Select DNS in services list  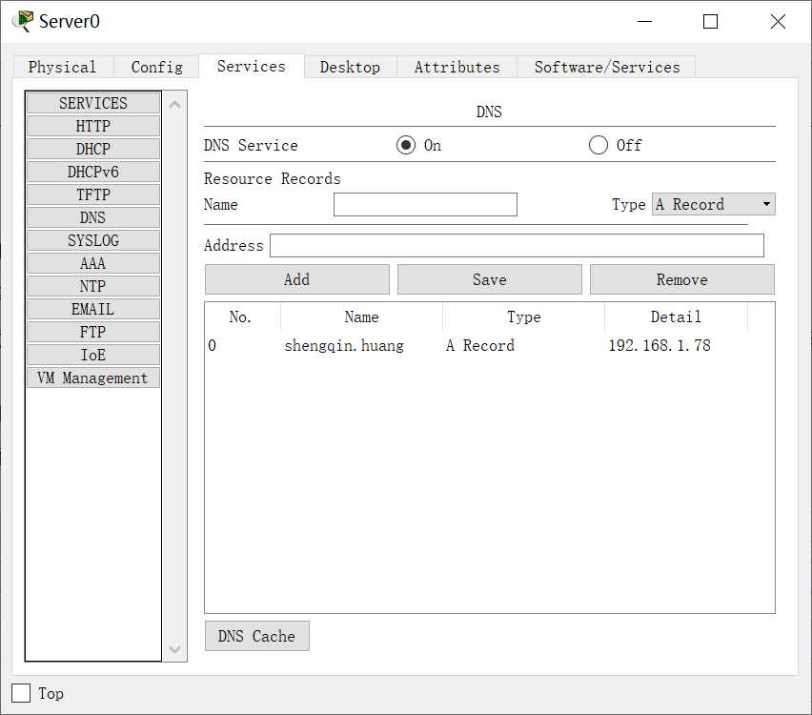pos(93,217)
